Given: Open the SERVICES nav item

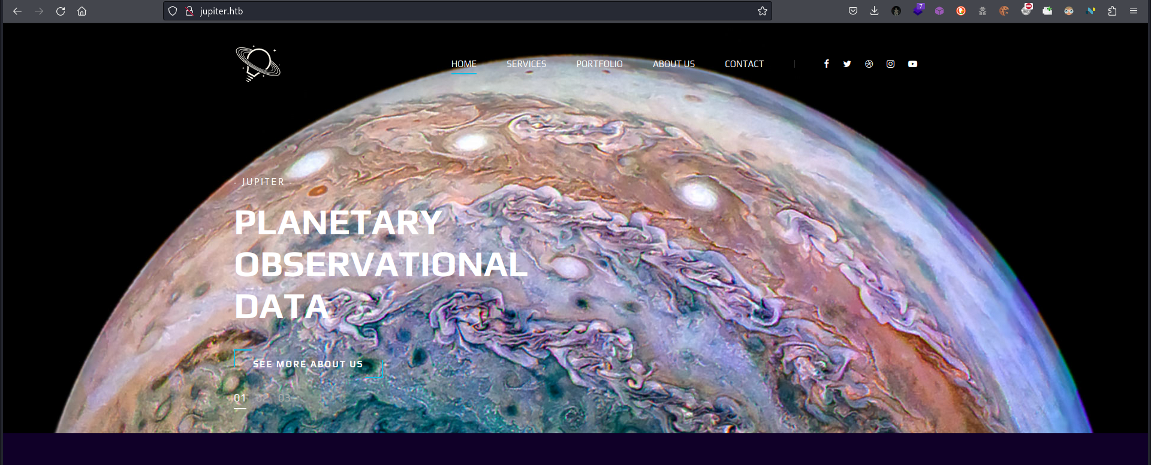Looking at the screenshot, I should [526, 64].
